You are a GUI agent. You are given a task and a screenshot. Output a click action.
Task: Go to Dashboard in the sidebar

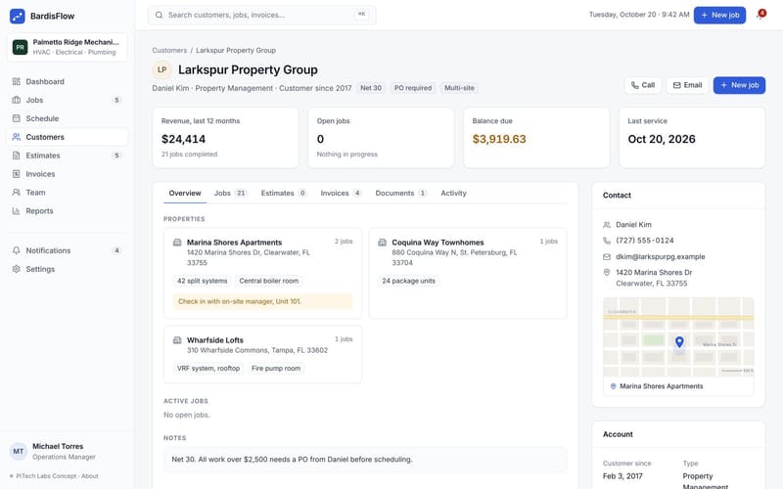pyautogui.click(x=68, y=81)
